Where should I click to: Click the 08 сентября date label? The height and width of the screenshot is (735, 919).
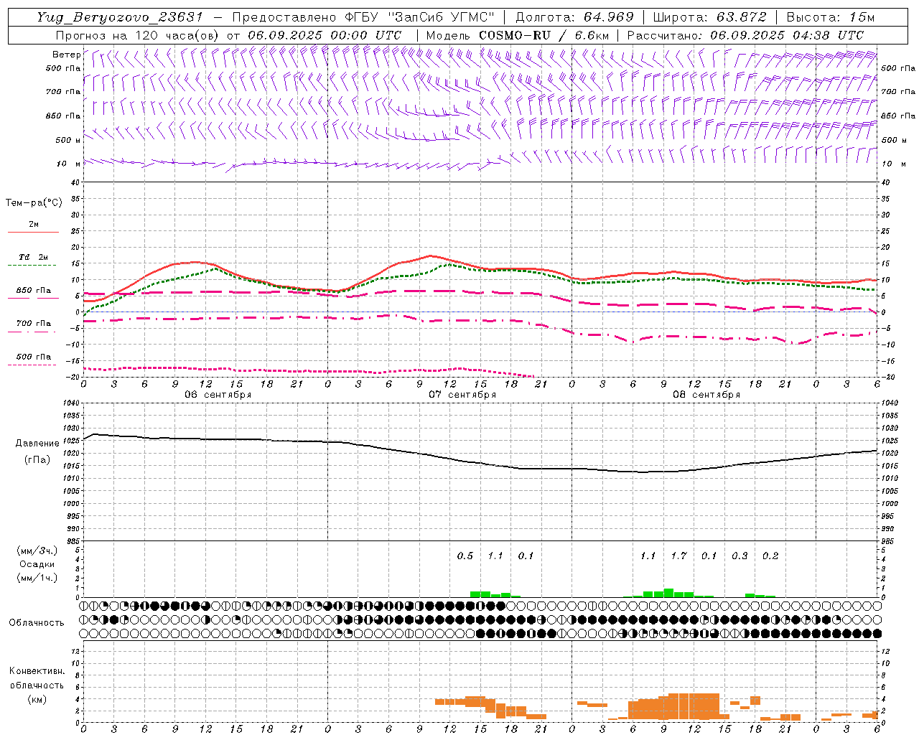(x=706, y=395)
